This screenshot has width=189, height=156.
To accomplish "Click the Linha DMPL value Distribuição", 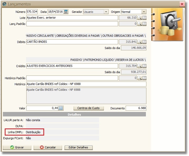I will (62, 132).
